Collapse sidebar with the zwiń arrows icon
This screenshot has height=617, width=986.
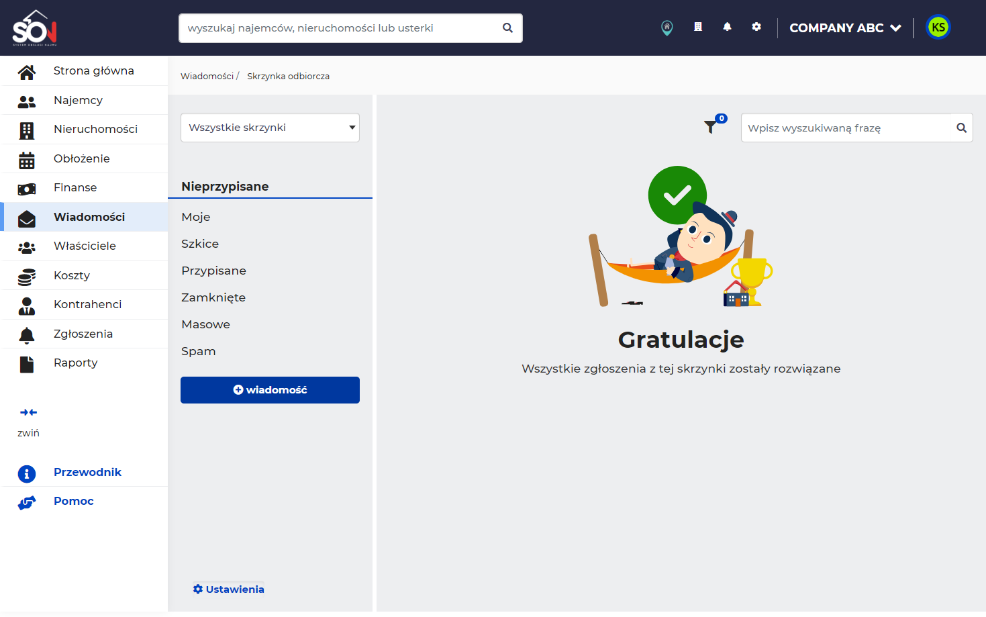click(x=28, y=412)
